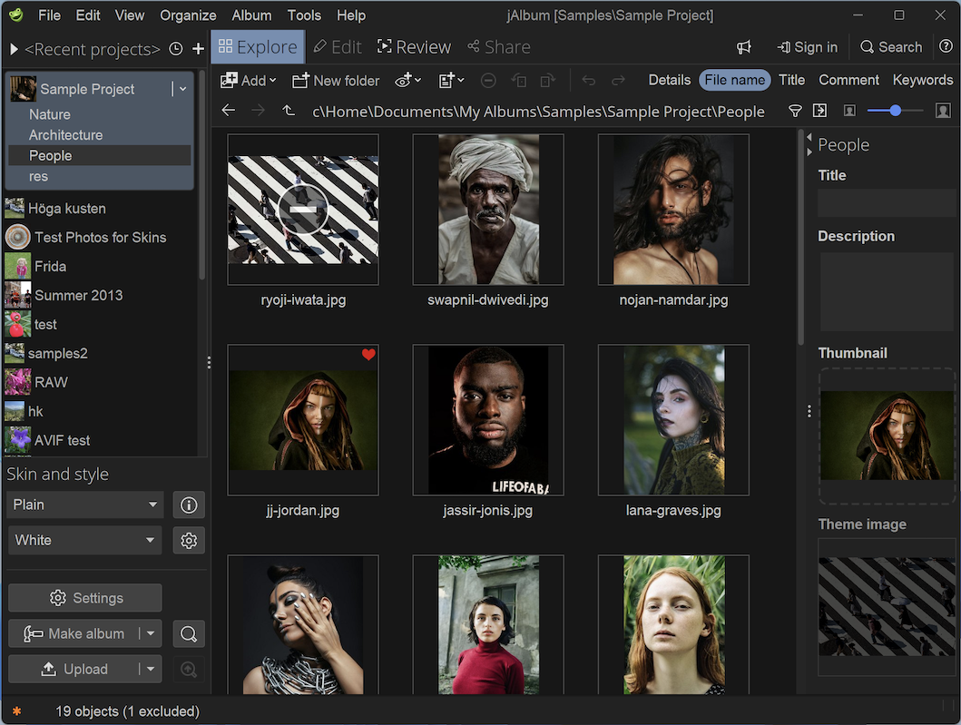Open the White style dropdown
This screenshot has height=725, width=961.
point(84,540)
